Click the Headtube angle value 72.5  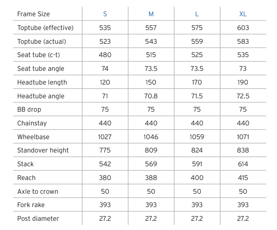(x=243, y=96)
